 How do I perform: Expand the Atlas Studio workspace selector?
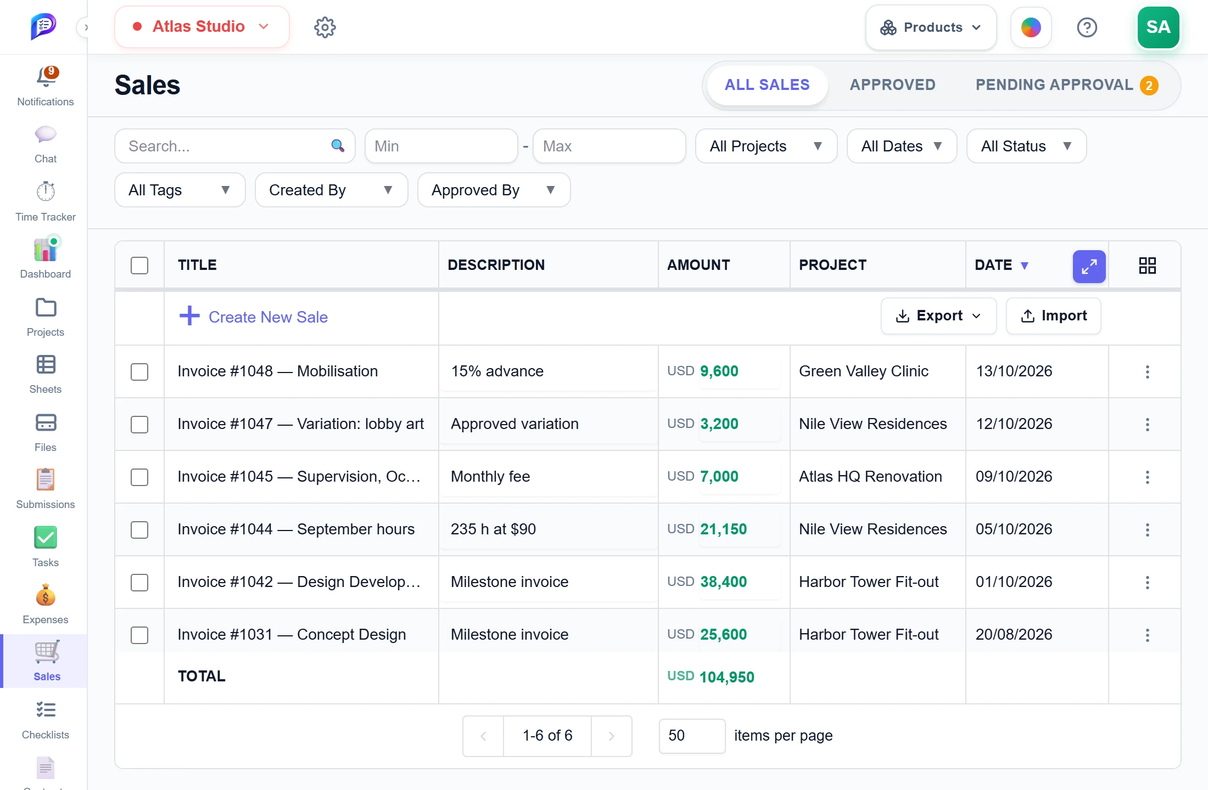(x=202, y=27)
